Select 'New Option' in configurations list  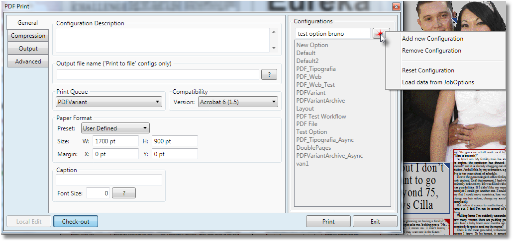click(312, 45)
